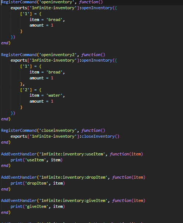Click amount value under water item
Image resolution: width=183 pixels, height=223 pixels.
52,101
